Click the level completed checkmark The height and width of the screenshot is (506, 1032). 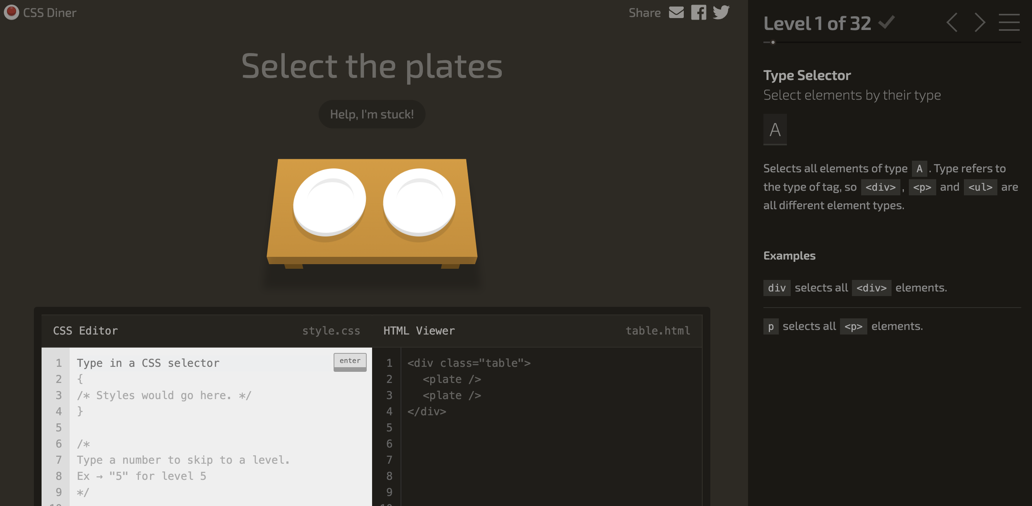coord(886,22)
